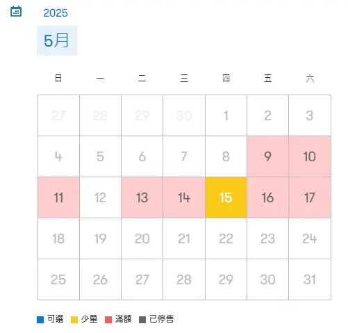Open the 5月 month tab

57,41
